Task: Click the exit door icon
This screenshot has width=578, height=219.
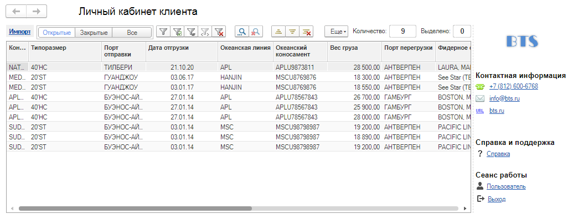Action: [x=481, y=199]
